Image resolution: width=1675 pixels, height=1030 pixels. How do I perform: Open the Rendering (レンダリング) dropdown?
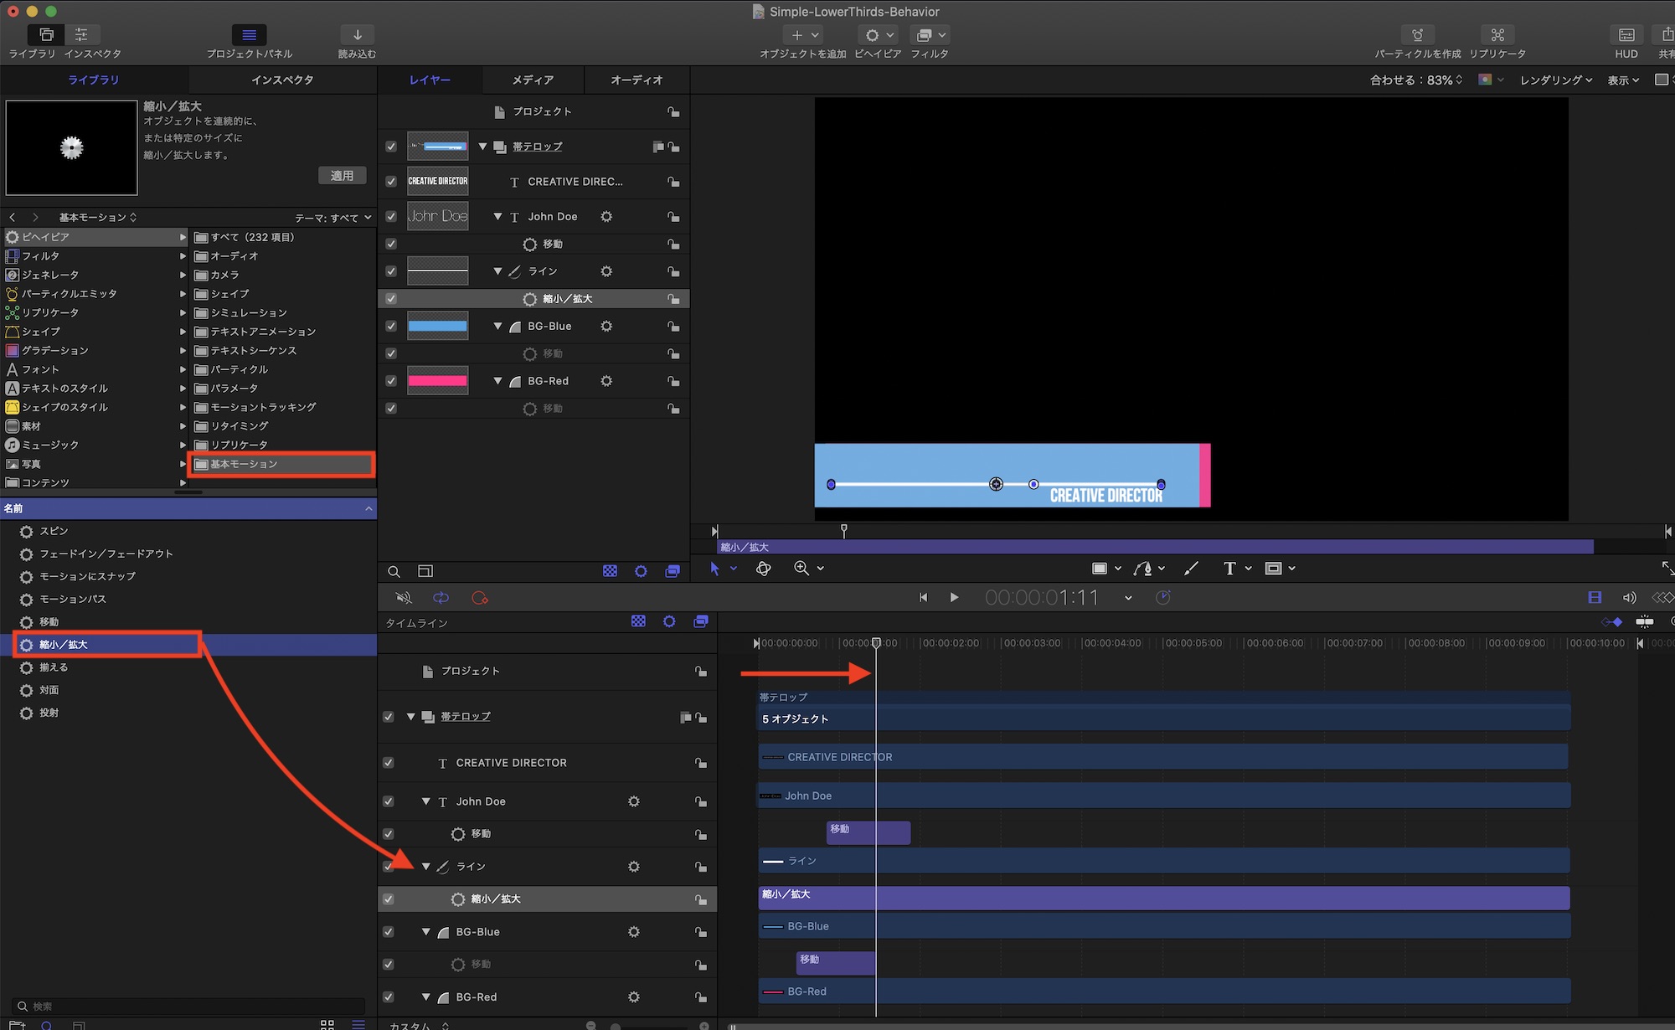pos(1555,80)
